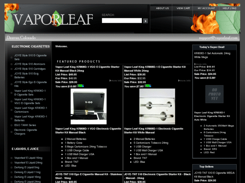Open the EGO TANK Series category
Image resolution: width=245 pixels, height=183 pixels.
tap(25, 125)
